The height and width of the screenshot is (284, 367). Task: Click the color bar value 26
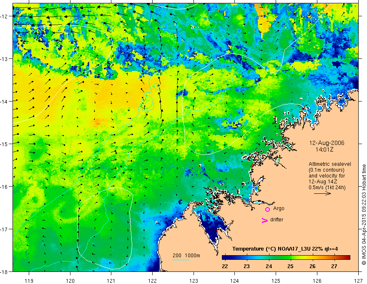coord(312,266)
